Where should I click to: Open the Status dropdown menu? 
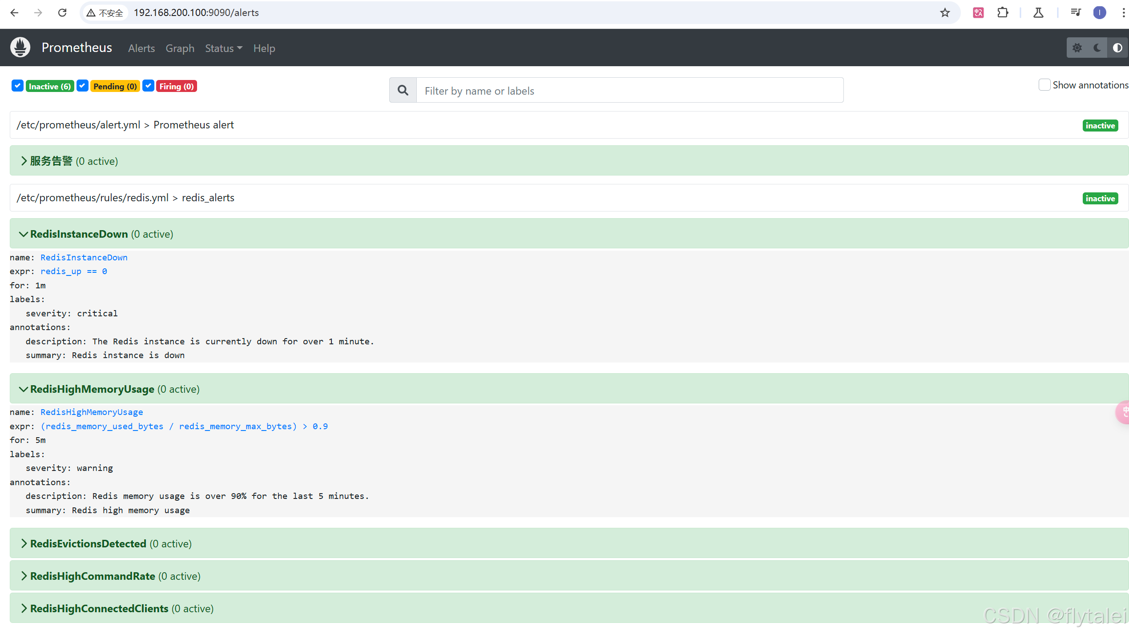223,48
